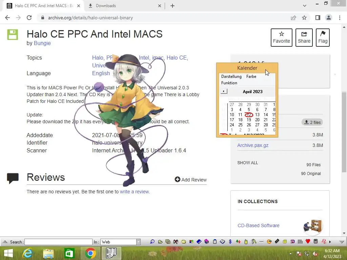Open the Bungie creator link
The width and height of the screenshot is (347, 260).
[42, 43]
